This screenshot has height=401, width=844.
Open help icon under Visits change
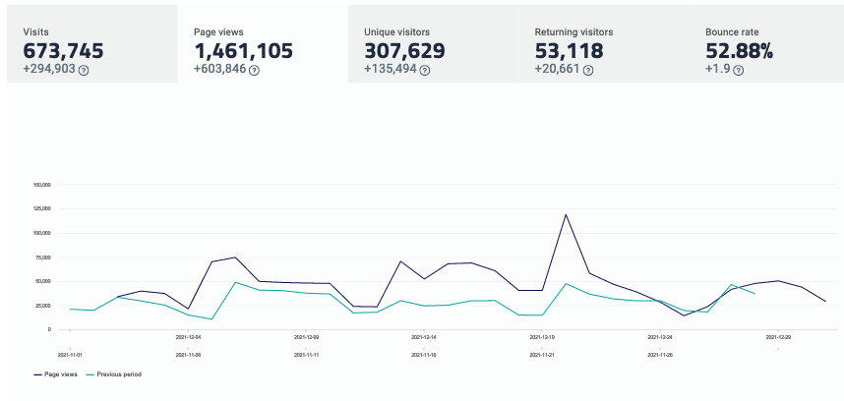pos(84,70)
